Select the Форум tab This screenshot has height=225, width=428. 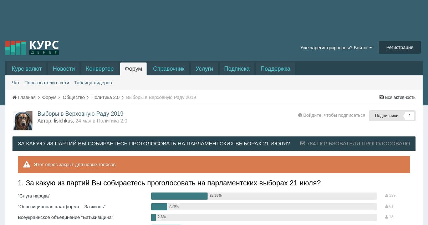pos(133,69)
